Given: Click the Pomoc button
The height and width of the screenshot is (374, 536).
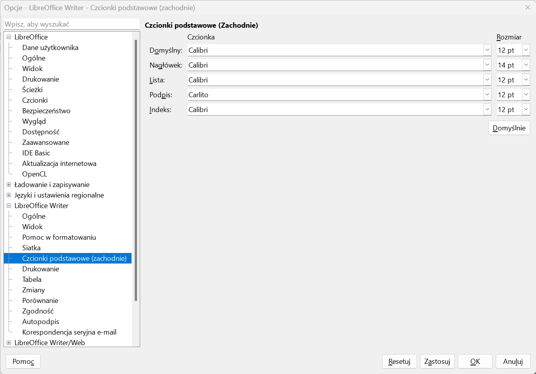Looking at the screenshot, I should pos(23,362).
